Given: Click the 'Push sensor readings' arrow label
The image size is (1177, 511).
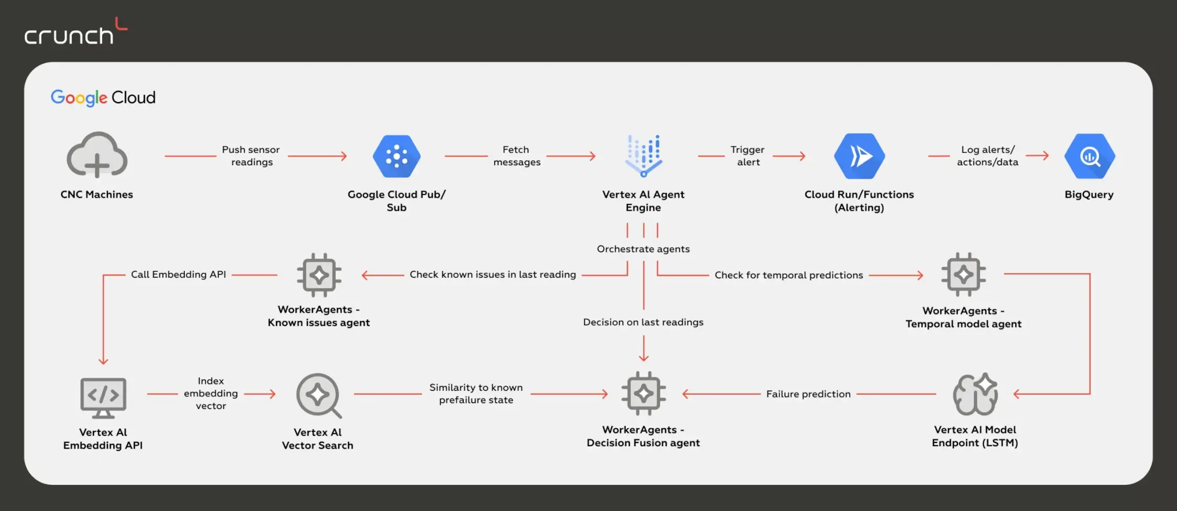Looking at the screenshot, I should [251, 156].
